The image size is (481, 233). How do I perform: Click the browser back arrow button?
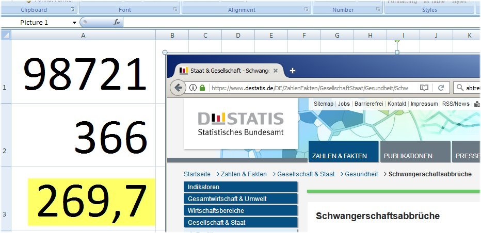[179, 88]
